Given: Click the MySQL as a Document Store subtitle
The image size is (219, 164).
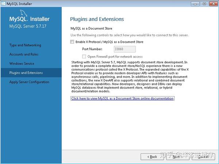Looking at the screenshot, I should tap(91, 29).
